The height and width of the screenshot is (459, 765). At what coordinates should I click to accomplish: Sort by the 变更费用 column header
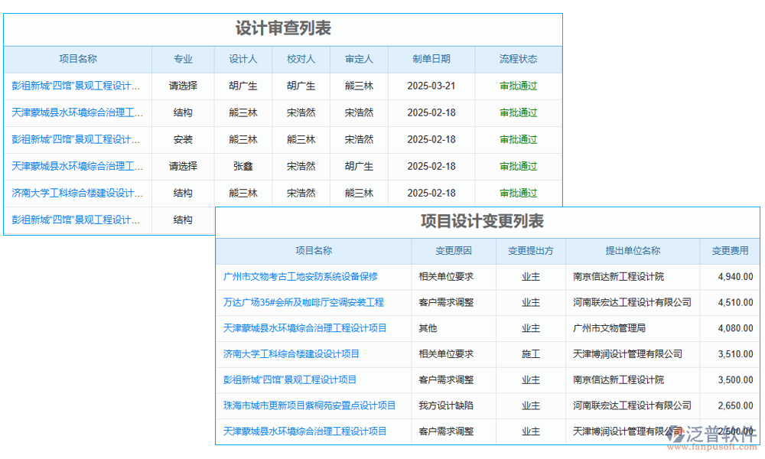(729, 251)
